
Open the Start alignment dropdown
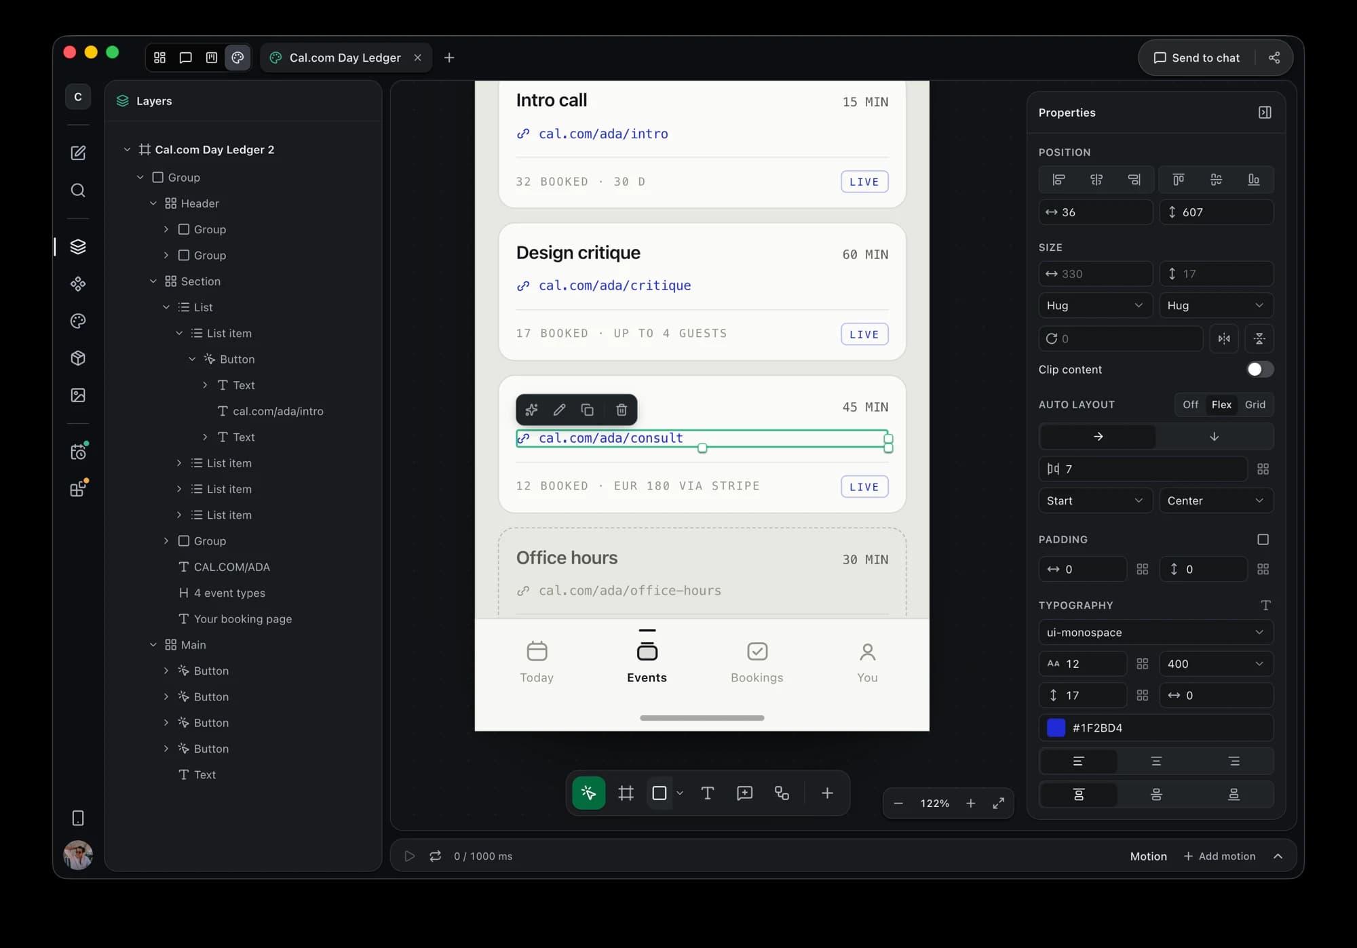[1095, 500]
